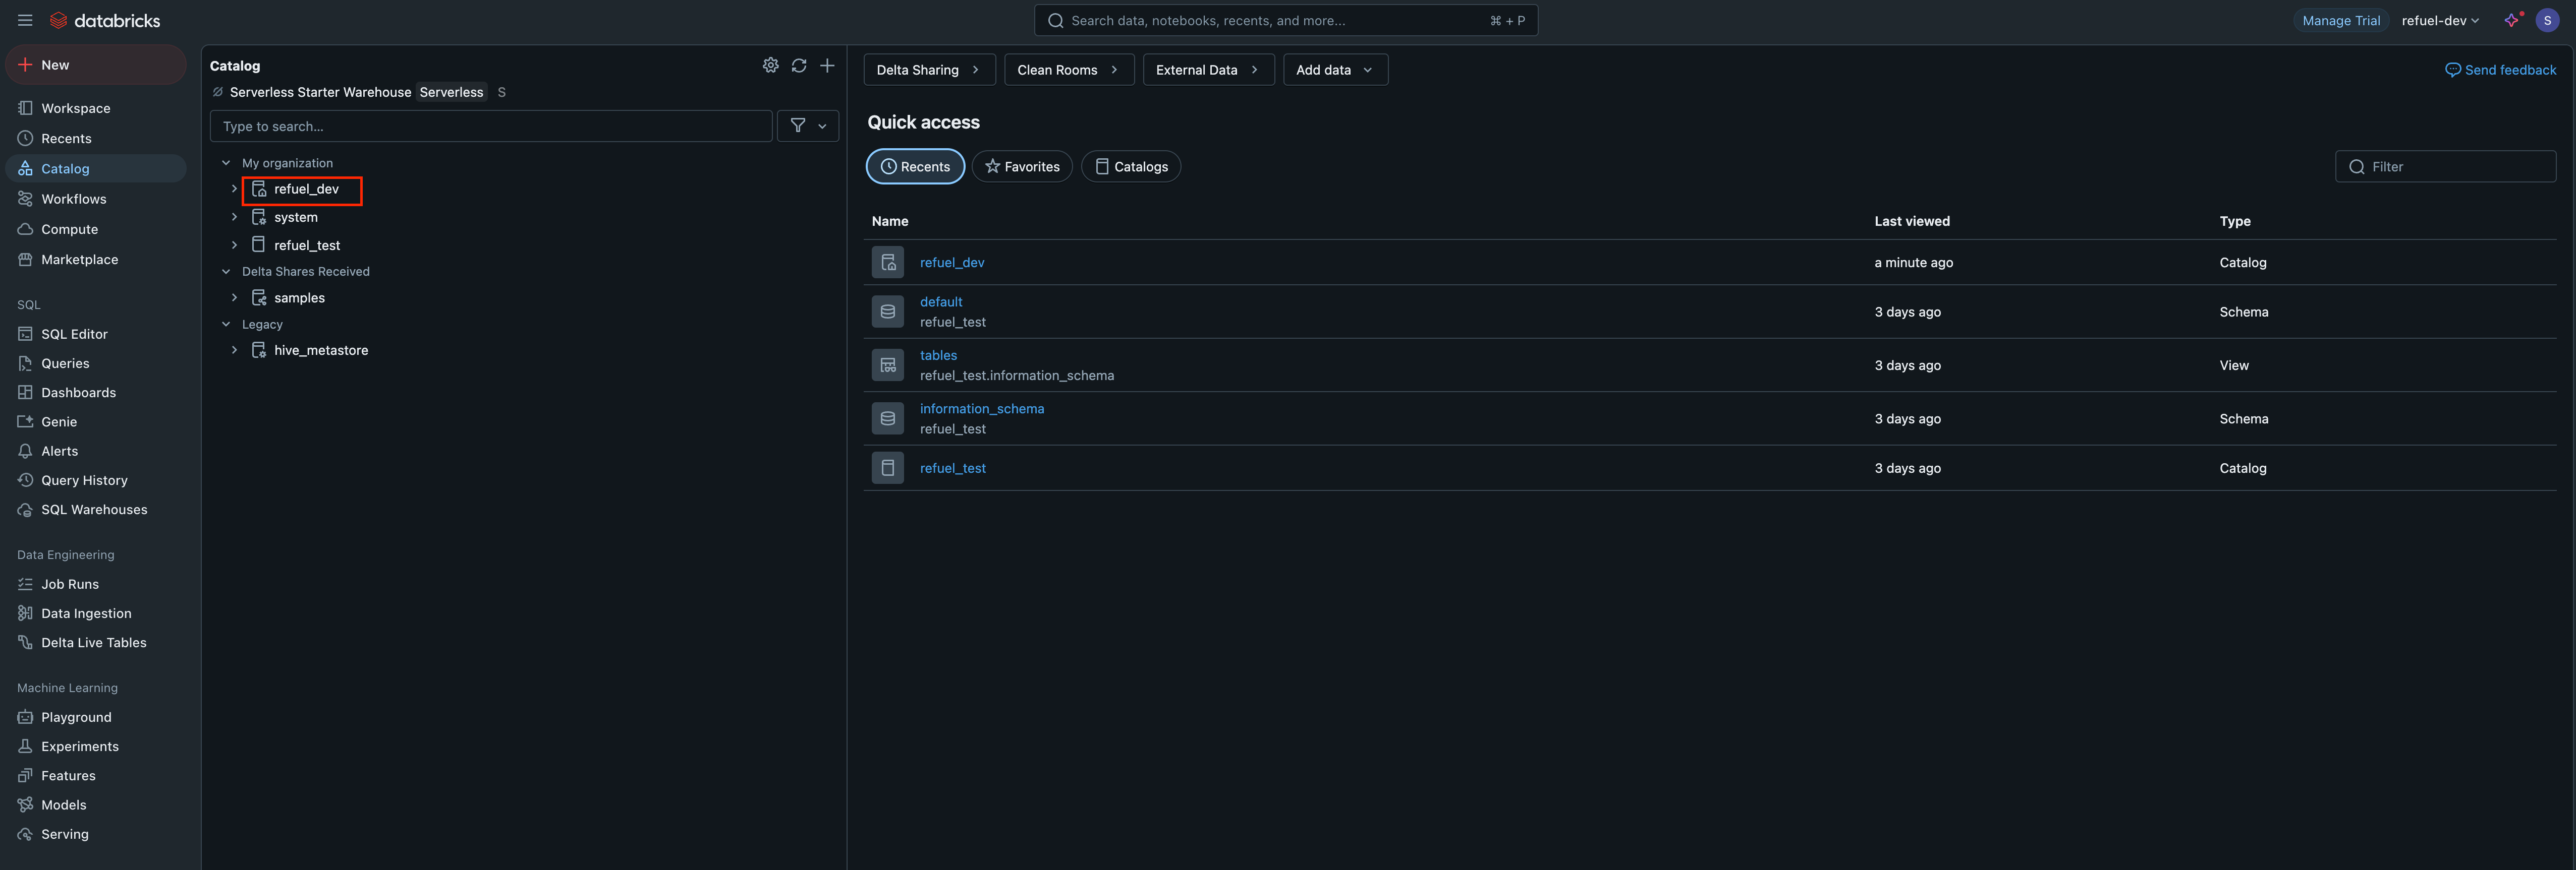Expand the hive_metastore tree node
The height and width of the screenshot is (870, 2576).
click(234, 351)
